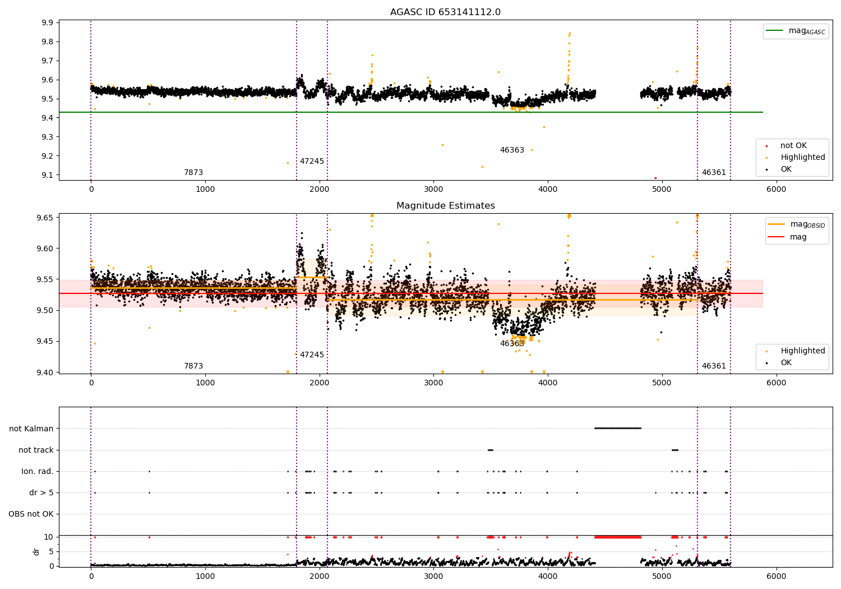This screenshot has height=589, width=841.
Task: Click the "AGASC ID 653141112.0" plot title
Action: pos(445,12)
